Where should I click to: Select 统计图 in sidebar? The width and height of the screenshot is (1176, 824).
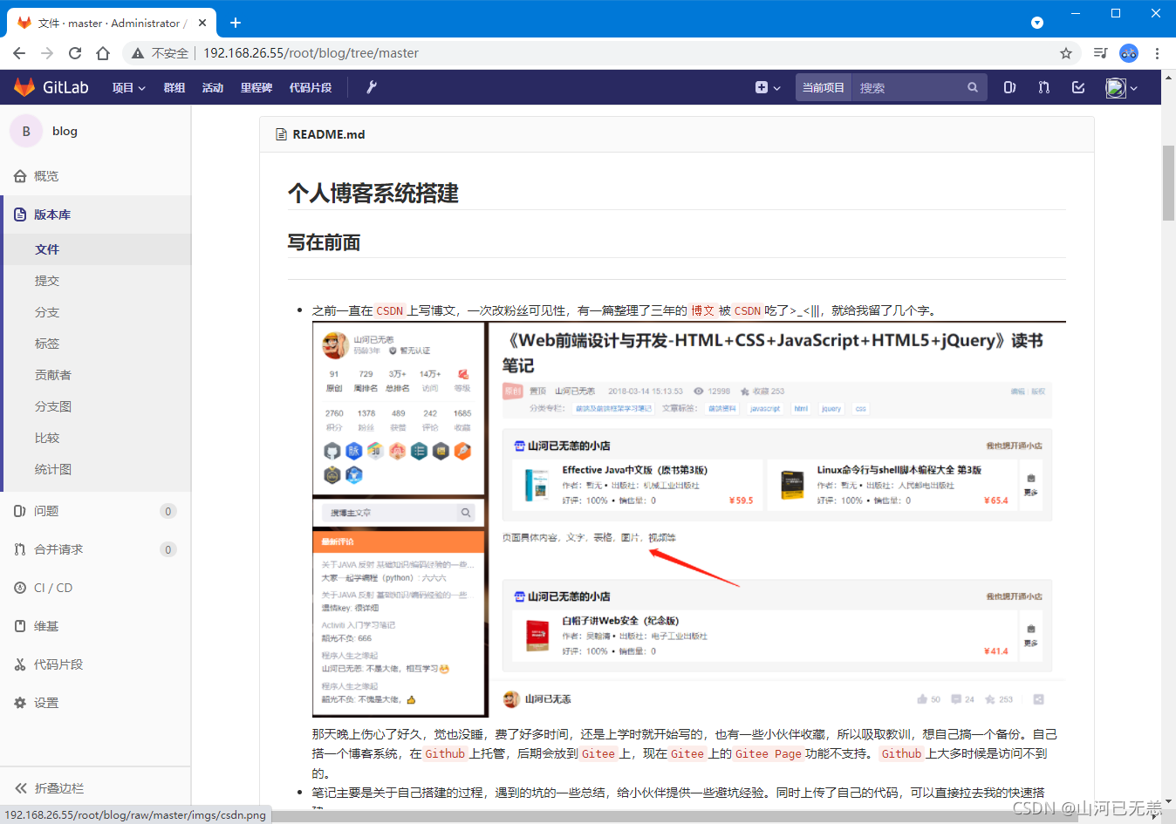tap(95, 469)
